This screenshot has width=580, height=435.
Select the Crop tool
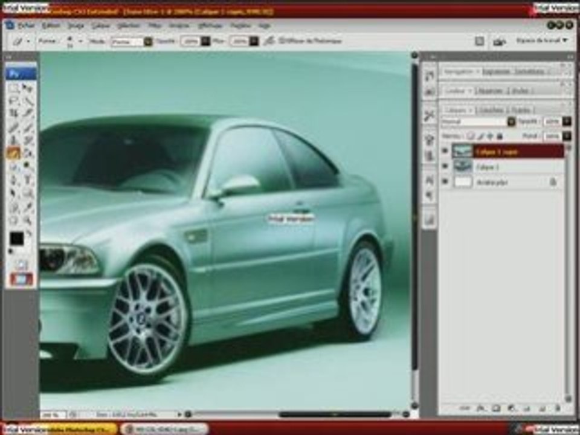[14, 113]
